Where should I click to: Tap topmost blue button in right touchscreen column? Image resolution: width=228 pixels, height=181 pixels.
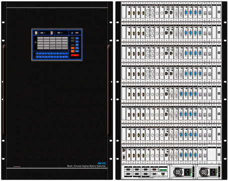pyautogui.click(x=77, y=38)
